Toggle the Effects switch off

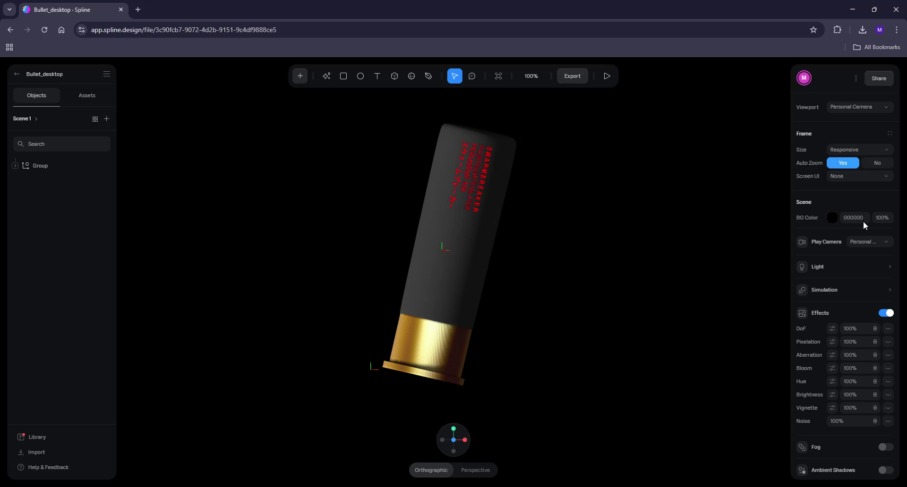[886, 313]
